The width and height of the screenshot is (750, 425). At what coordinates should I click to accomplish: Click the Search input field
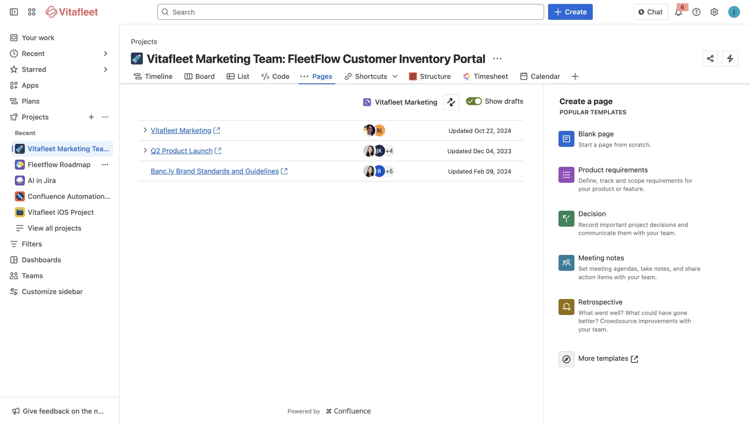(350, 12)
